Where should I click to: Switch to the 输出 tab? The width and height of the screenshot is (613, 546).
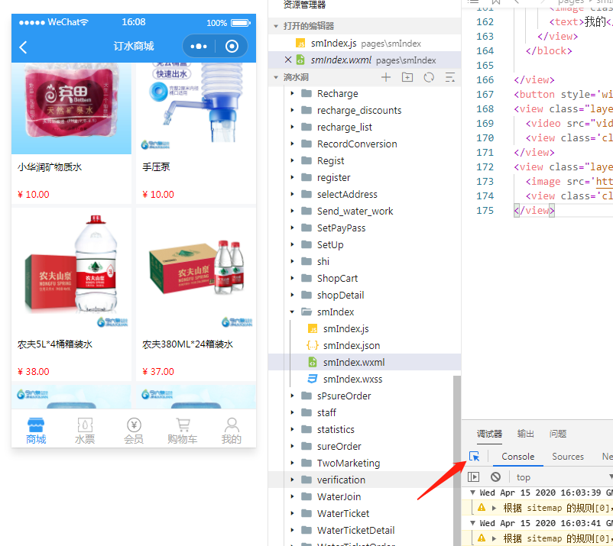[525, 434]
